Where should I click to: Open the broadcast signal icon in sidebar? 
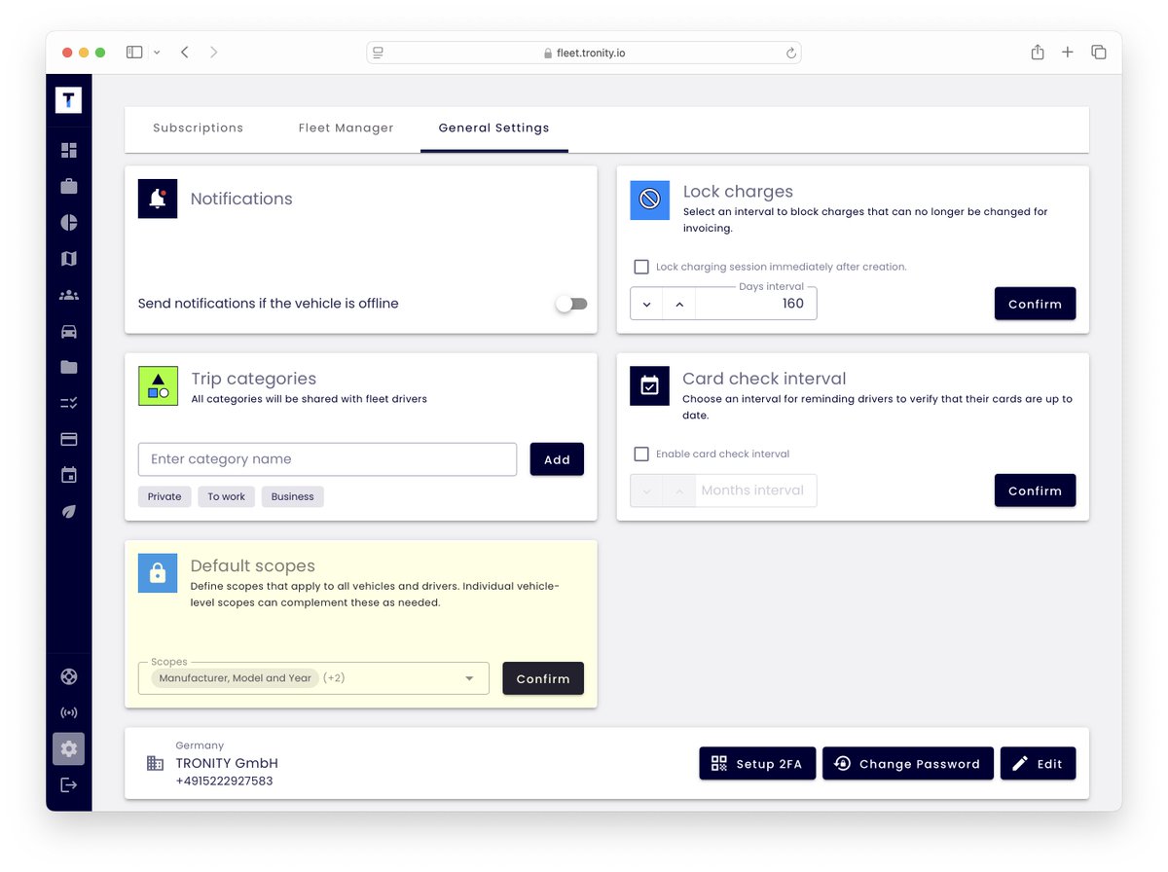pos(68,712)
